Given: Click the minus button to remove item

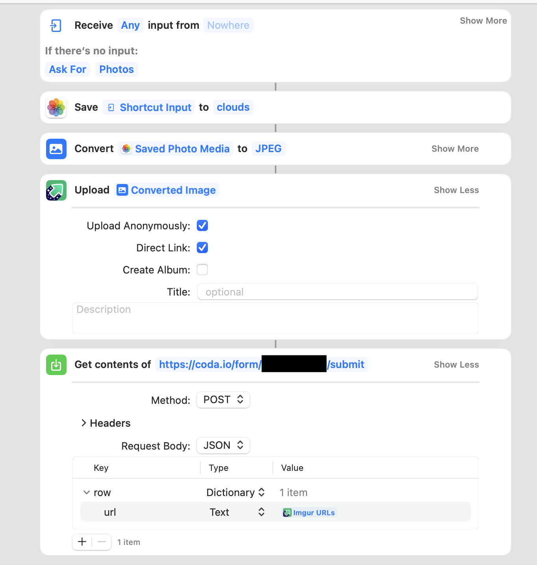Looking at the screenshot, I should [102, 542].
